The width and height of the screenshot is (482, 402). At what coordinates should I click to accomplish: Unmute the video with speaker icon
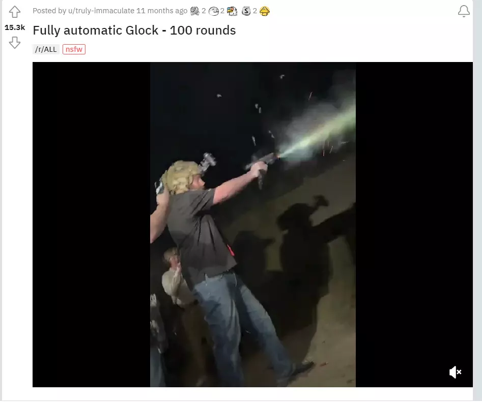tap(455, 372)
